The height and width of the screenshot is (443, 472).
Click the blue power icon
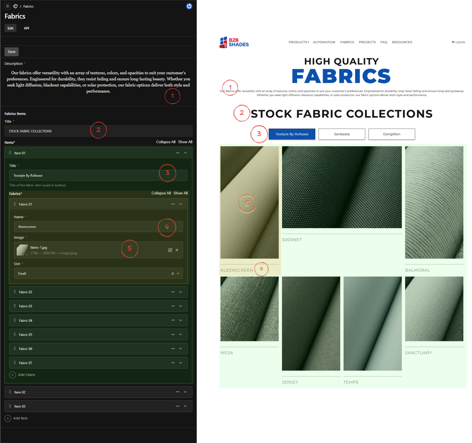[189, 6]
